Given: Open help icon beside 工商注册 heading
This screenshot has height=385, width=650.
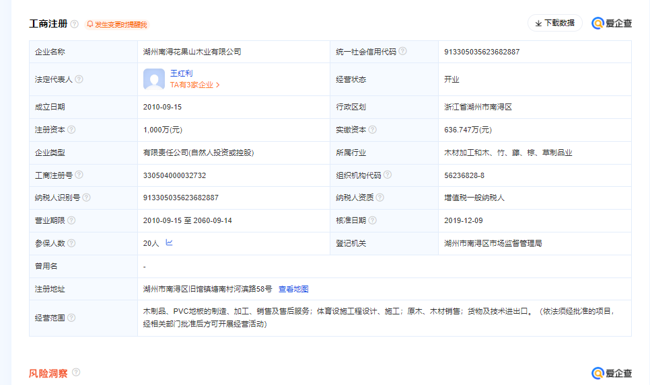Looking at the screenshot, I should [x=75, y=24].
